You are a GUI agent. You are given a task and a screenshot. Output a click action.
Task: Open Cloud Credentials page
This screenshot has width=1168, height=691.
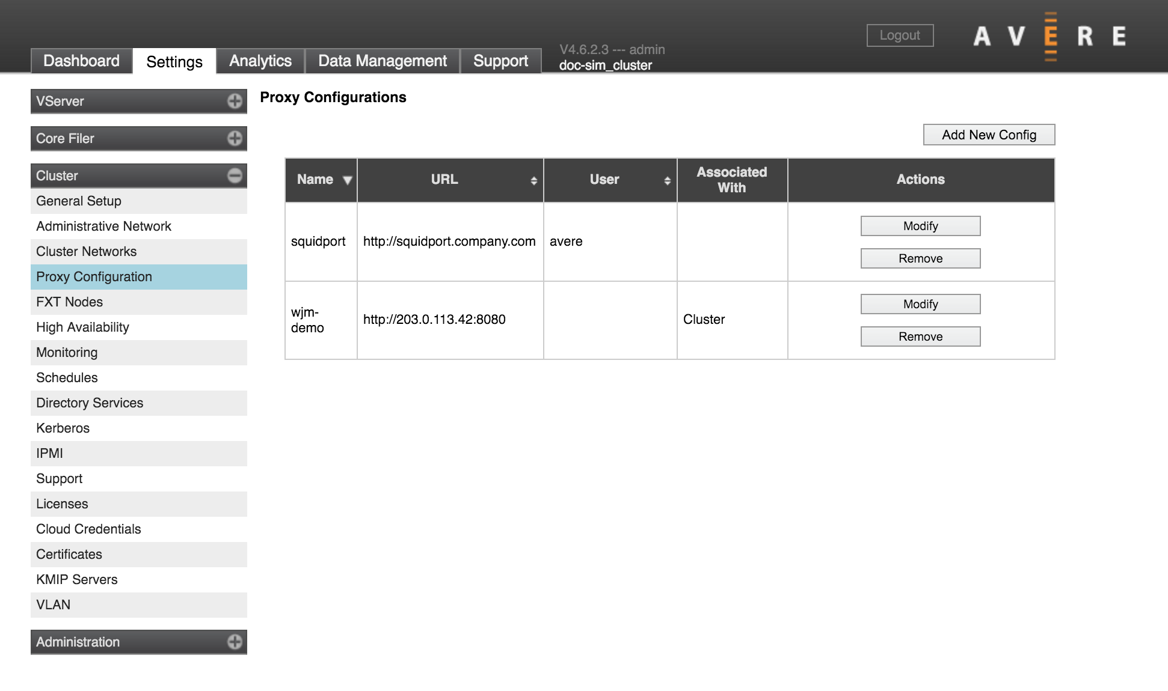[x=139, y=529]
